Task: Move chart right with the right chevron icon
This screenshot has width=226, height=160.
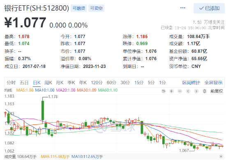Action: (x=196, y=91)
